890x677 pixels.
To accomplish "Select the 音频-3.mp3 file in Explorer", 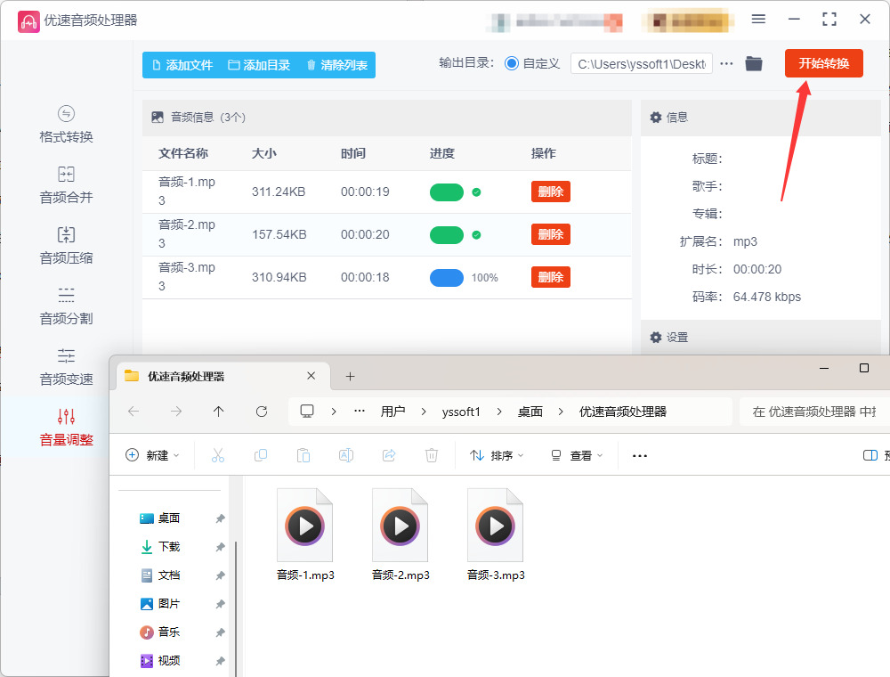I will [496, 535].
